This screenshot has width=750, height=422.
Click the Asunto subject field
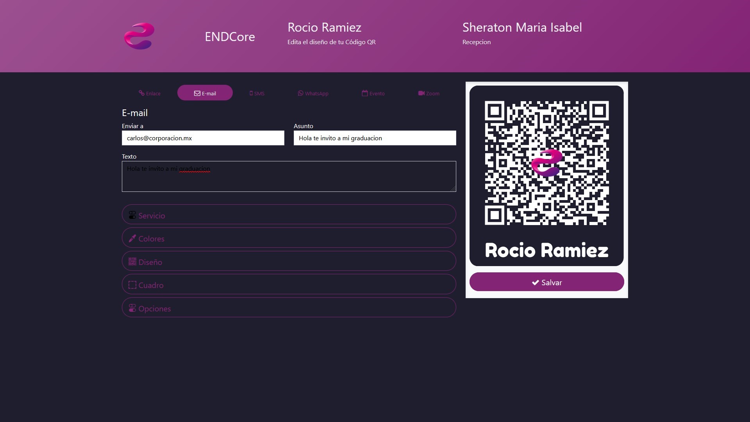(x=375, y=138)
